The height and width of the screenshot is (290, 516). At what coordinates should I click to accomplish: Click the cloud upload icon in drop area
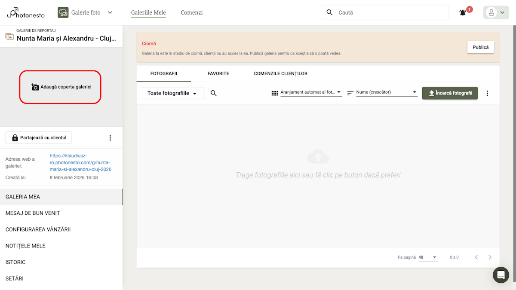tap(318, 157)
